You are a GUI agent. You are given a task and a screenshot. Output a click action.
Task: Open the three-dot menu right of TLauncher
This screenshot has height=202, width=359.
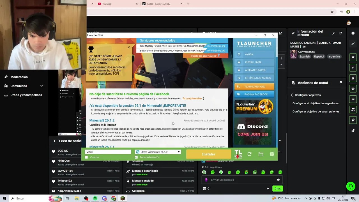tap(281, 58)
